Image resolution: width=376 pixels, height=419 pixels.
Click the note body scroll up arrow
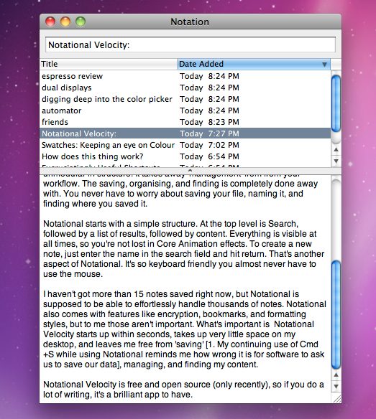coord(336,375)
